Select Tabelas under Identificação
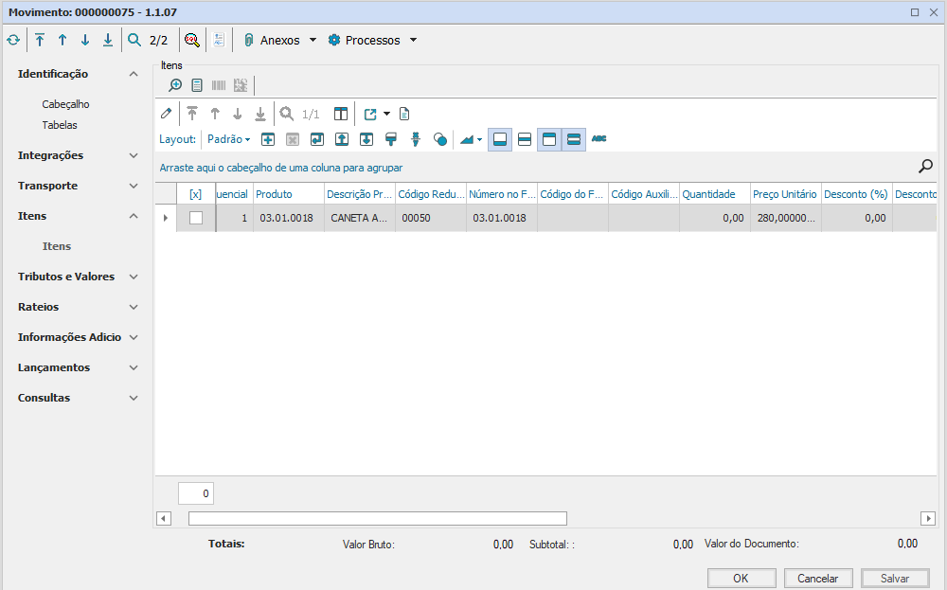Screen dimensions: 947x590 click(60, 125)
